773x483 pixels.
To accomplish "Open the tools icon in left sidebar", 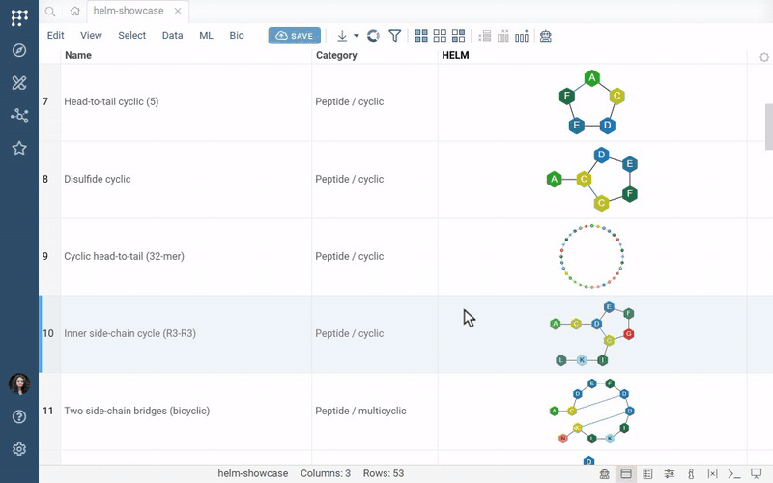I will 19,83.
